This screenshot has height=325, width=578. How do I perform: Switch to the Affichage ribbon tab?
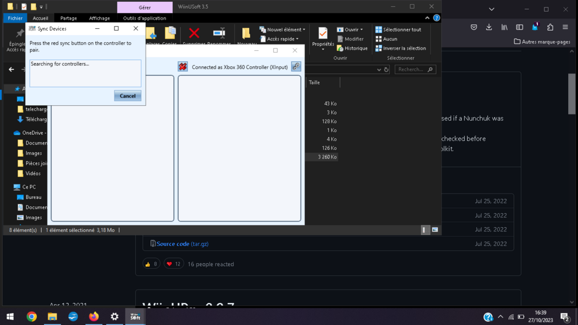[99, 18]
